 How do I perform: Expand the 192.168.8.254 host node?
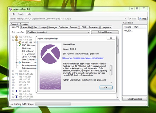tap(13, 77)
